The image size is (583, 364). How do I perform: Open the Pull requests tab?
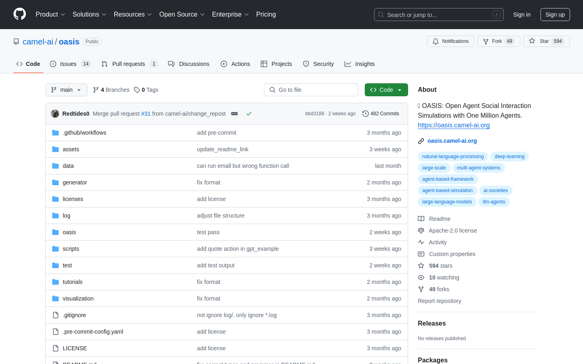[x=129, y=64]
